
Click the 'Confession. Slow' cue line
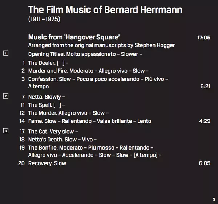(x=98, y=79)
